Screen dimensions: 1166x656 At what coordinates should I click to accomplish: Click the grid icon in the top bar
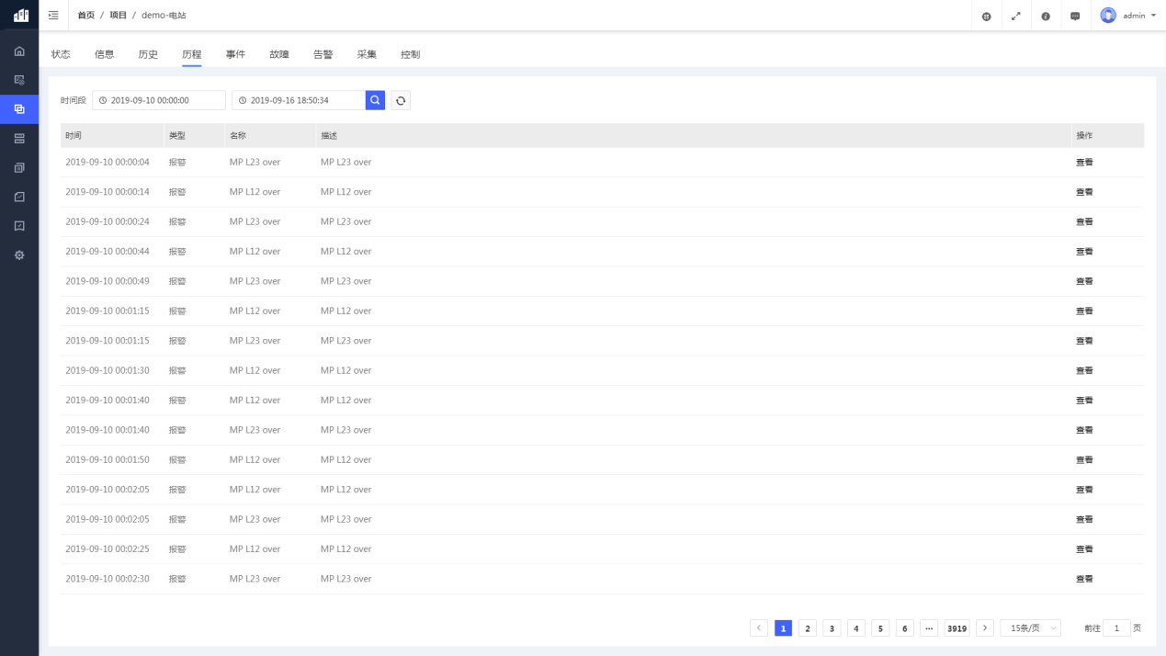(986, 17)
